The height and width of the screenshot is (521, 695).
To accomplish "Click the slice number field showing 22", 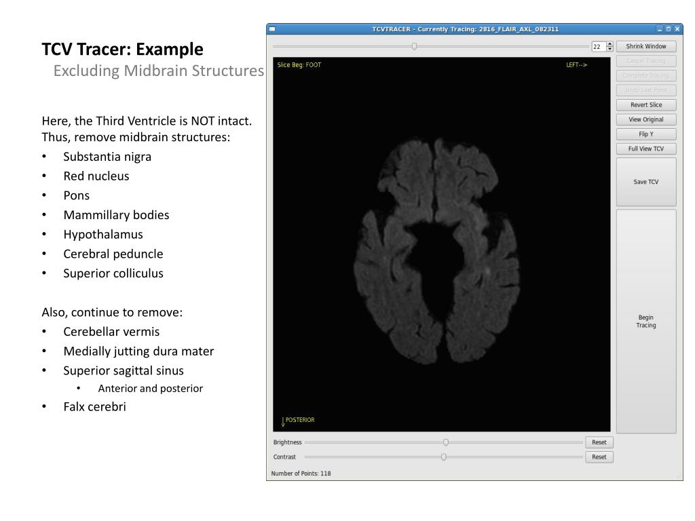I will click(x=599, y=47).
